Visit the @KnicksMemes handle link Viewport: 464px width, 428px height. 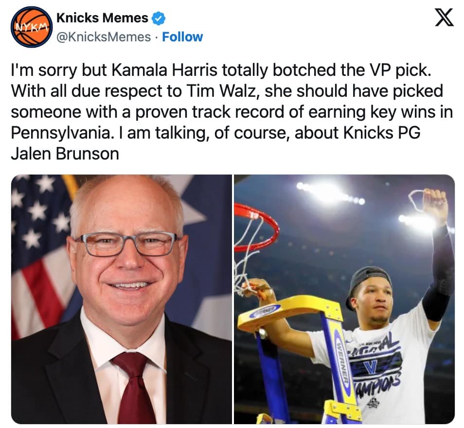[x=103, y=37]
